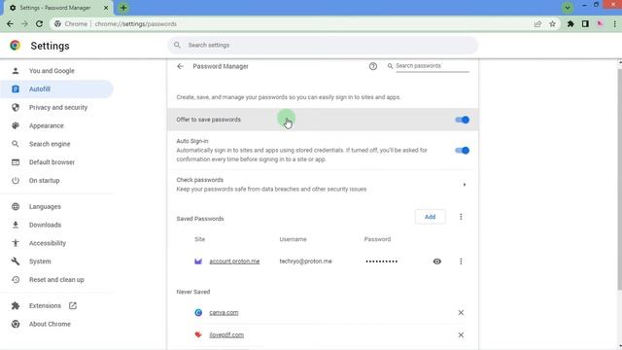Viewport: 622px width, 350px height.
Task: Focus the Search settings field
Action: (323, 46)
